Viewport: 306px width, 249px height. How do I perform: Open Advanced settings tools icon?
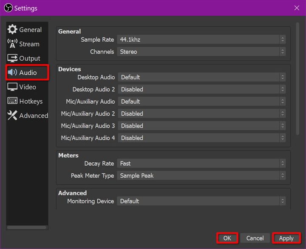(12, 116)
